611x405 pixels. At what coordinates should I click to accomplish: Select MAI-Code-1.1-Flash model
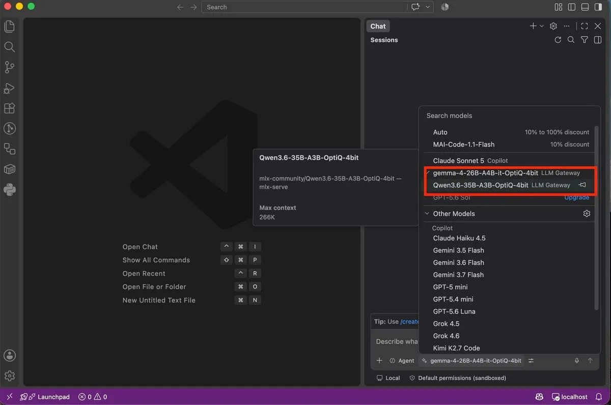pos(509,144)
